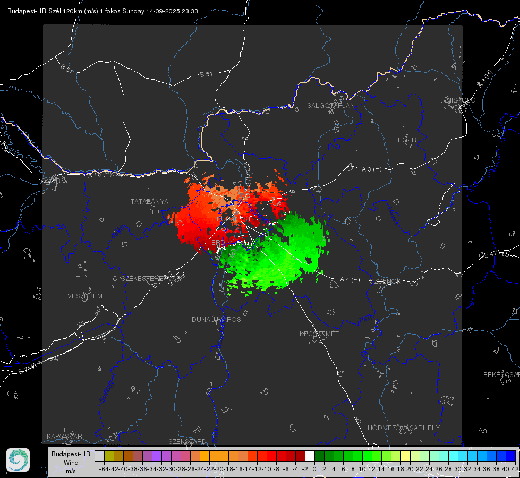Select the HÓDMEZŐVÁSÁRHELY city label
520x478 pixels.
(x=403, y=428)
